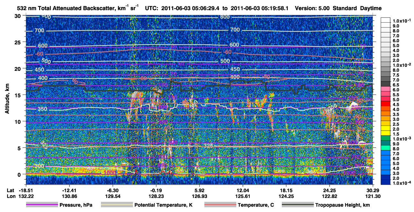Click the 'UTC:' label in the title
Viewport: 414px width, 212px height.
coord(152,8)
